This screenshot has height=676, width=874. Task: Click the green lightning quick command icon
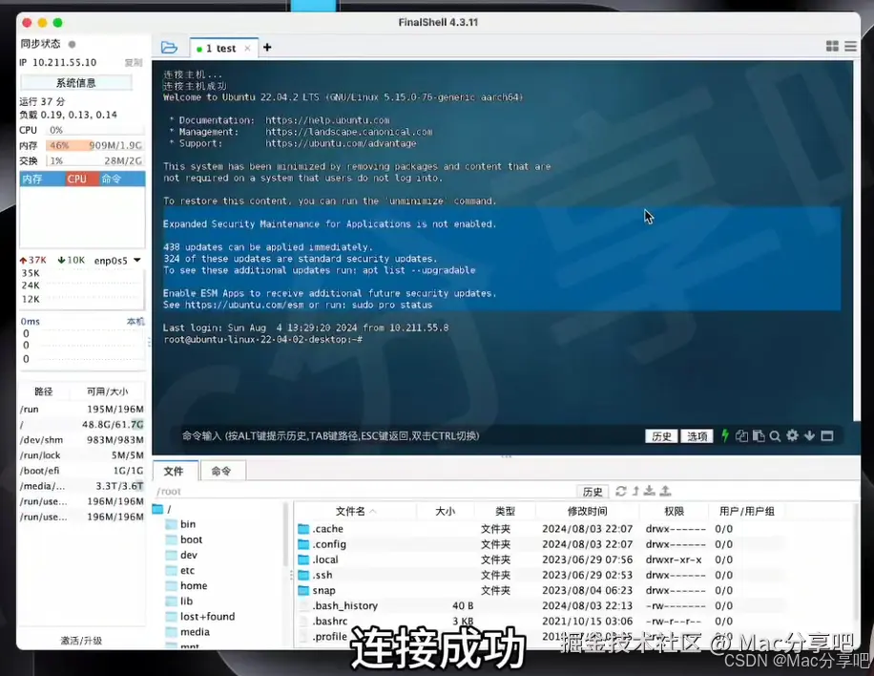tap(724, 435)
